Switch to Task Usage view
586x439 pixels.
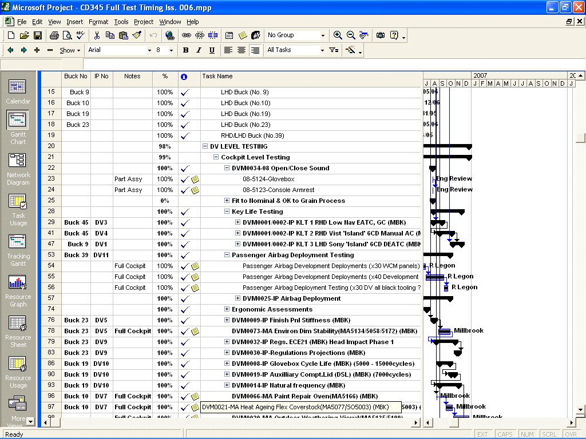click(x=18, y=209)
